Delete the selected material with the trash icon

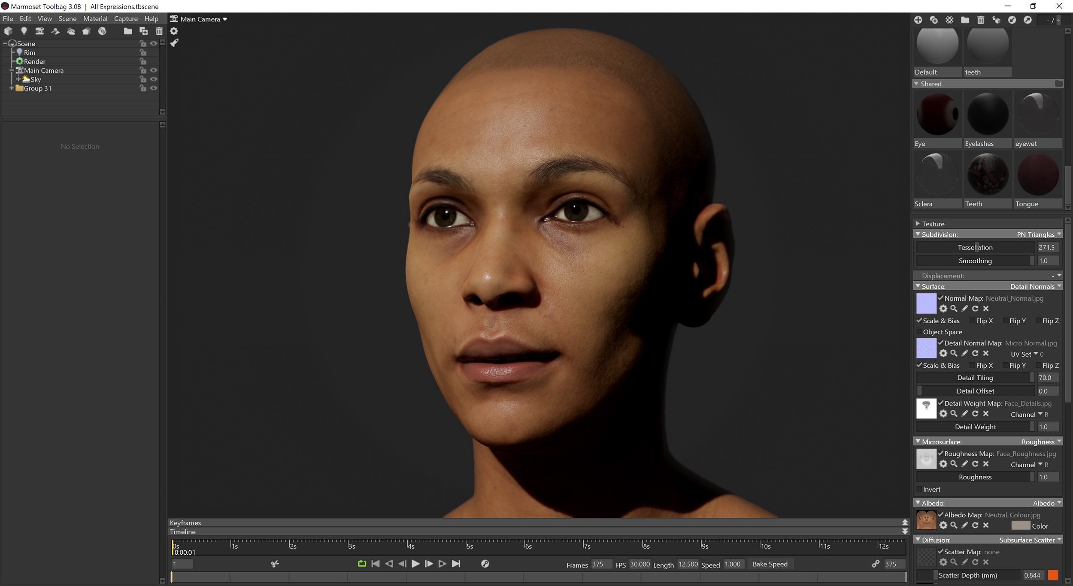[x=981, y=20]
